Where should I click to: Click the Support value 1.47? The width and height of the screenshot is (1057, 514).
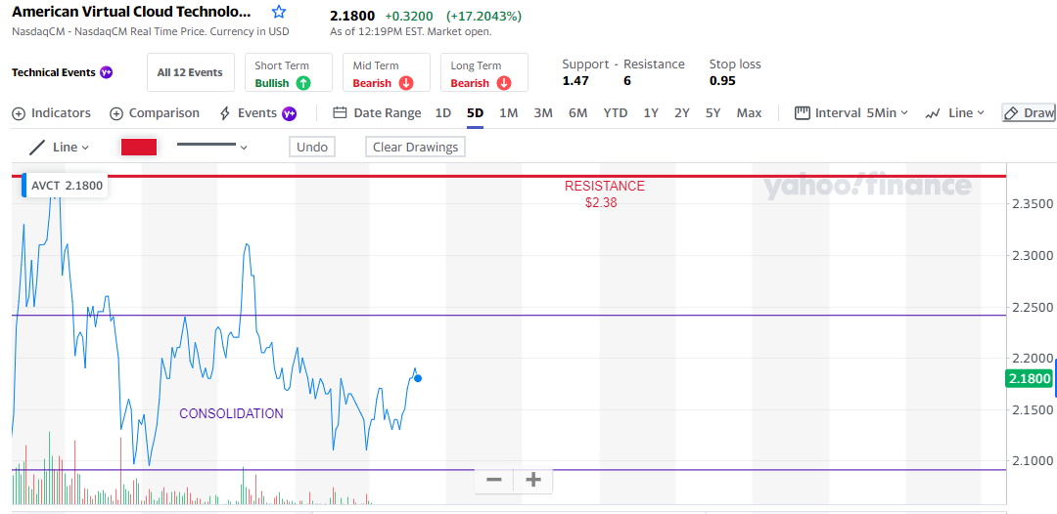[575, 81]
